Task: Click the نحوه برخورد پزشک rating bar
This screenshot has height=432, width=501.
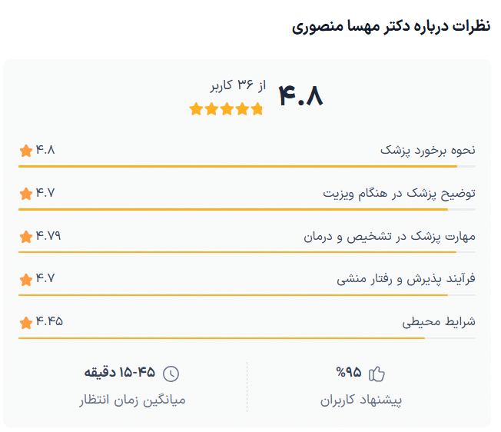Action: tap(247, 166)
